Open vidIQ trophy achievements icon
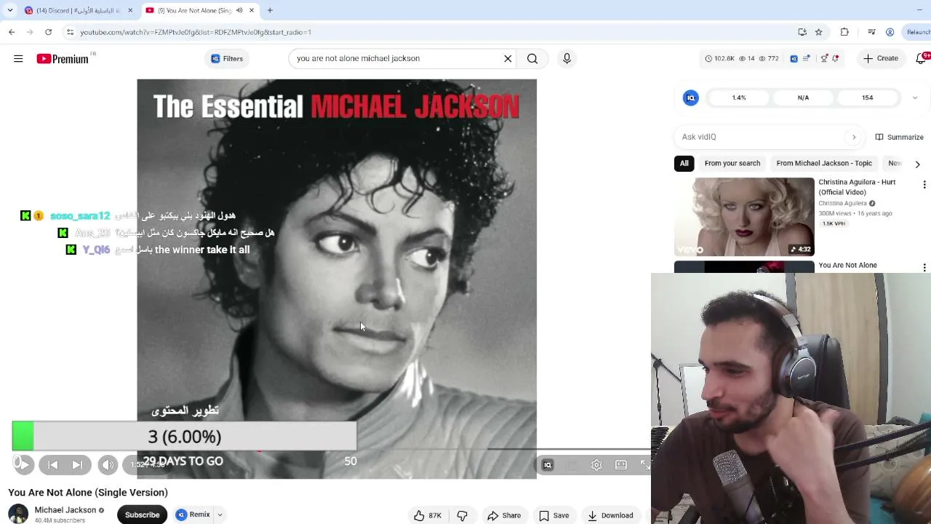This screenshot has height=524, width=931. point(823,58)
